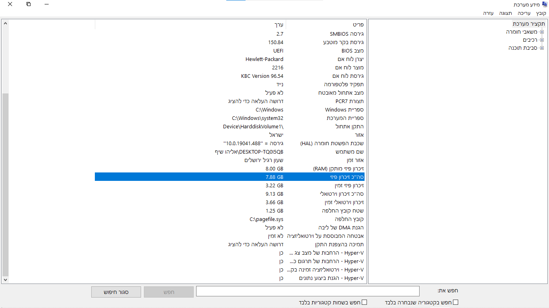Expand the רכיבים tree node
549x308 pixels.
(x=542, y=40)
